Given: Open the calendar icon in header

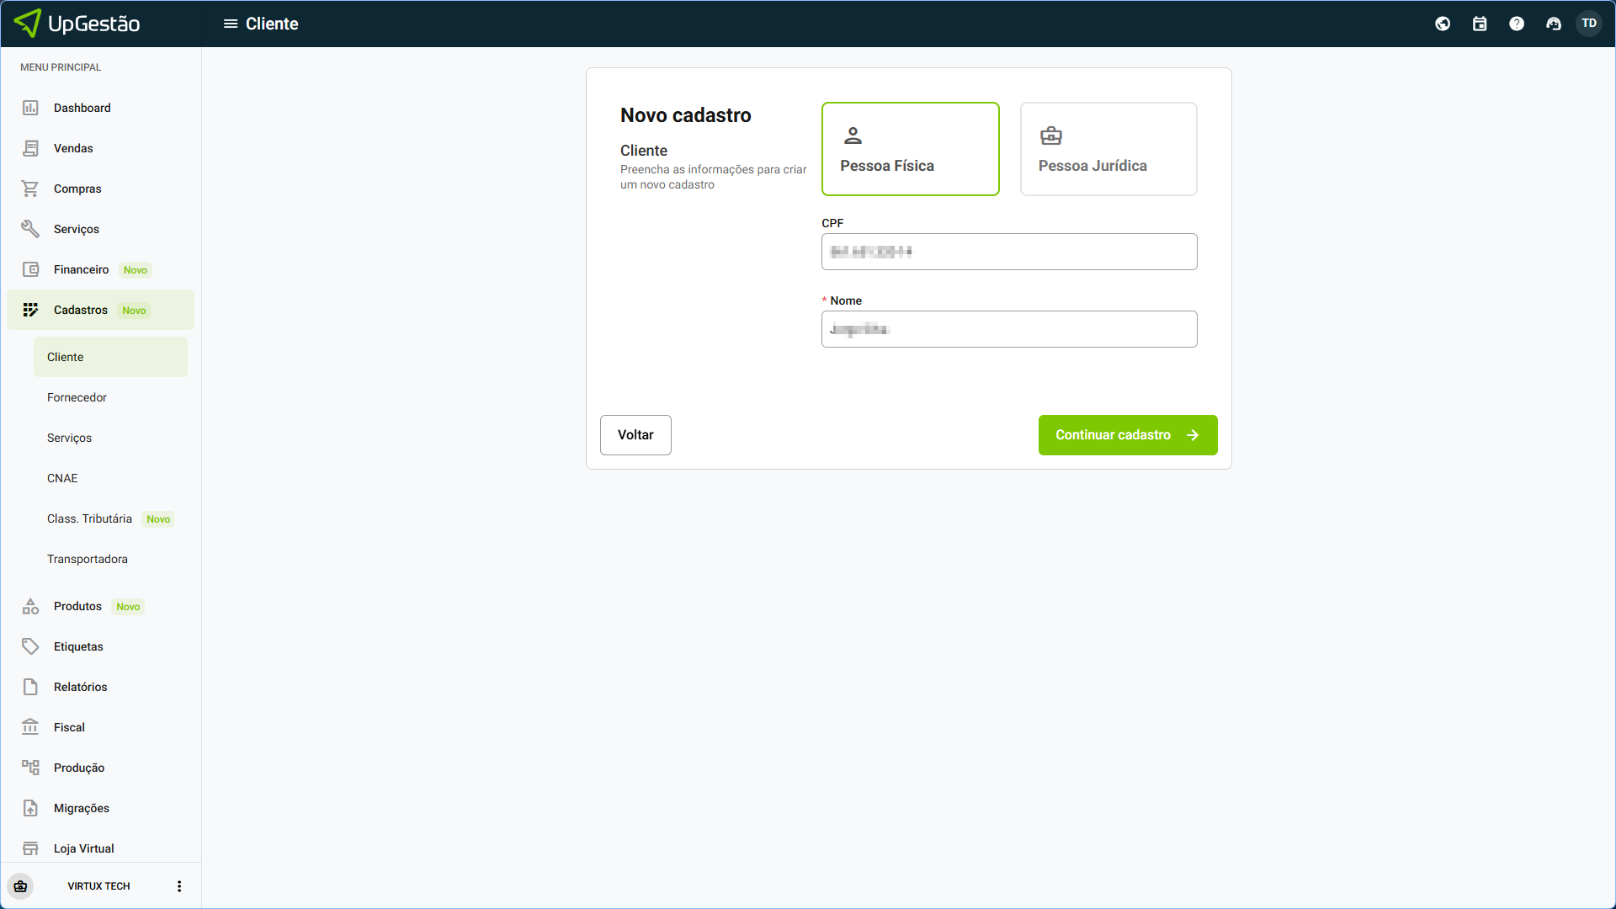Looking at the screenshot, I should 1480,24.
